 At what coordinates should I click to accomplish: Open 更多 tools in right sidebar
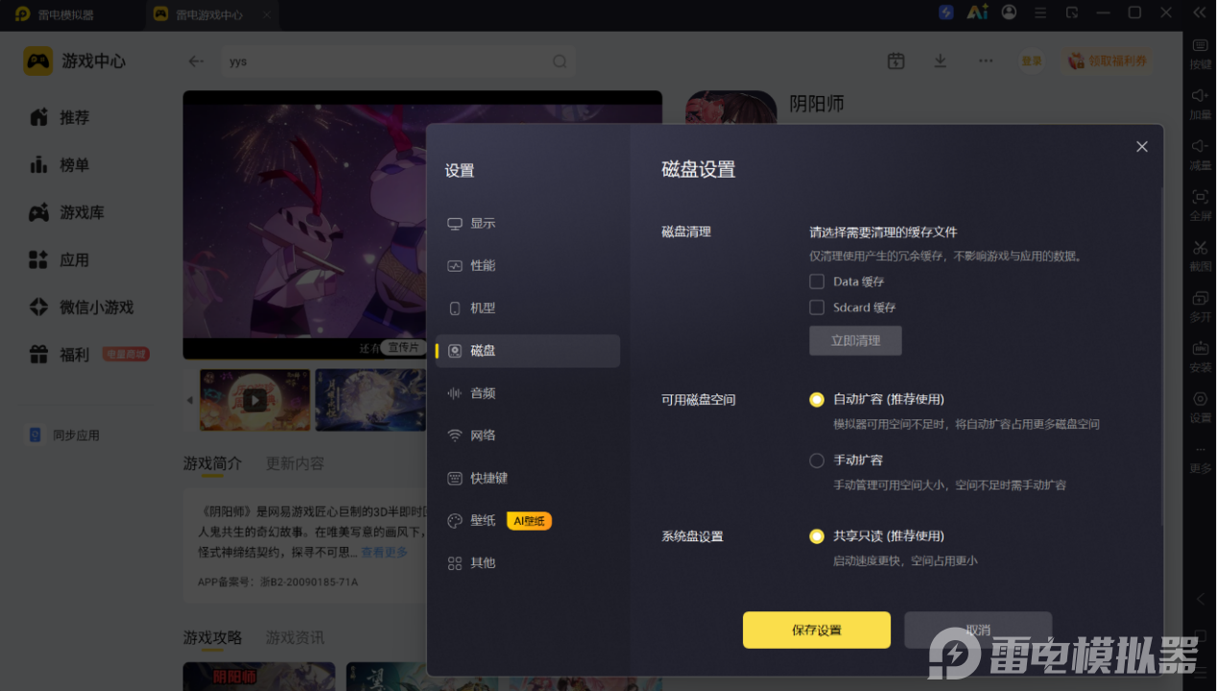tap(1200, 458)
